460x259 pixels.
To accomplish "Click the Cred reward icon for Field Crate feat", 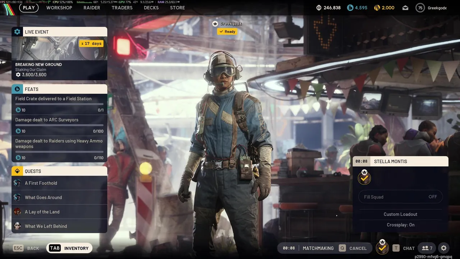I will click(x=18, y=110).
